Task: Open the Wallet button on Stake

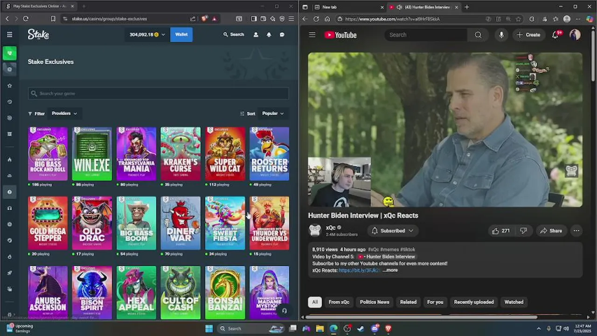Action: tap(181, 35)
